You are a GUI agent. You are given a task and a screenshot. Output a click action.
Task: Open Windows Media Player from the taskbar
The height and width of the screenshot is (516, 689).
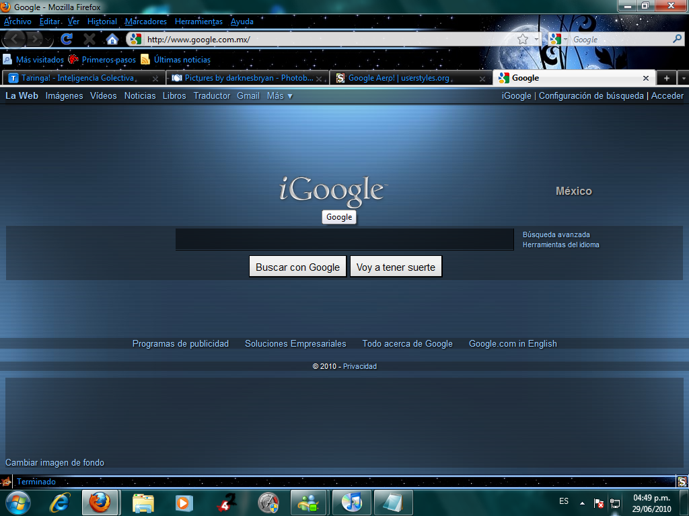click(184, 503)
